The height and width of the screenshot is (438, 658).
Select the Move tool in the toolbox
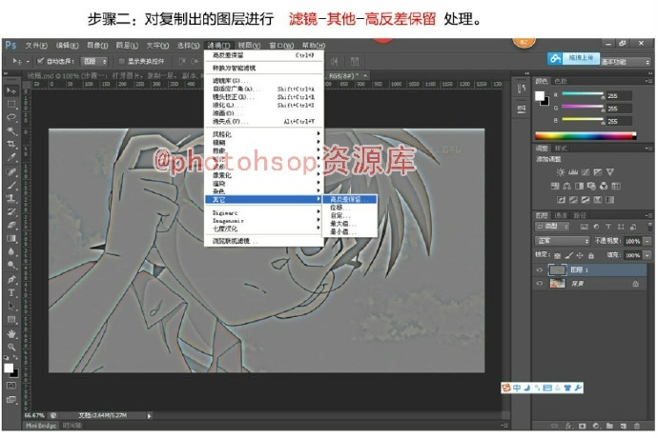point(11,90)
